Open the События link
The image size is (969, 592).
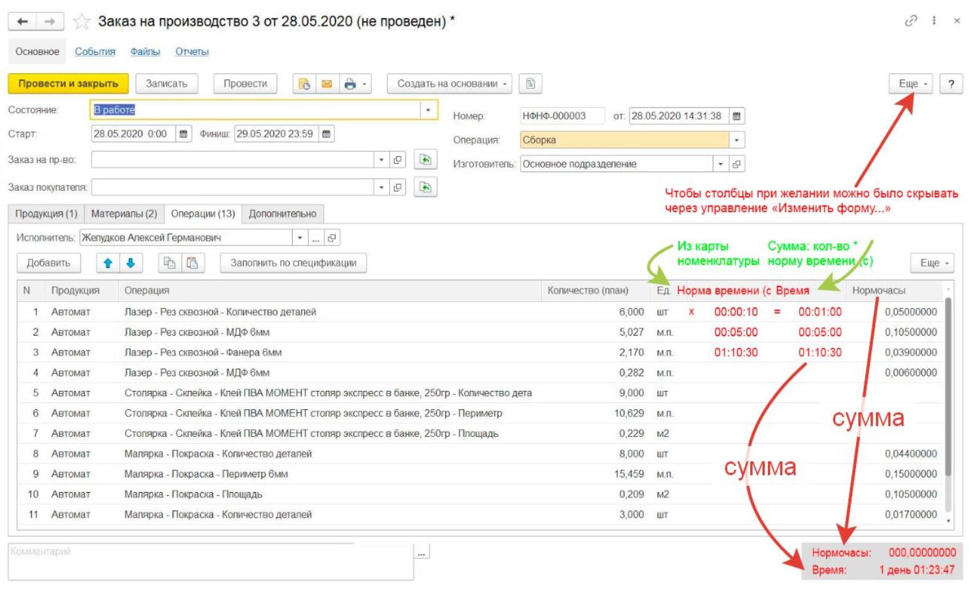click(95, 52)
